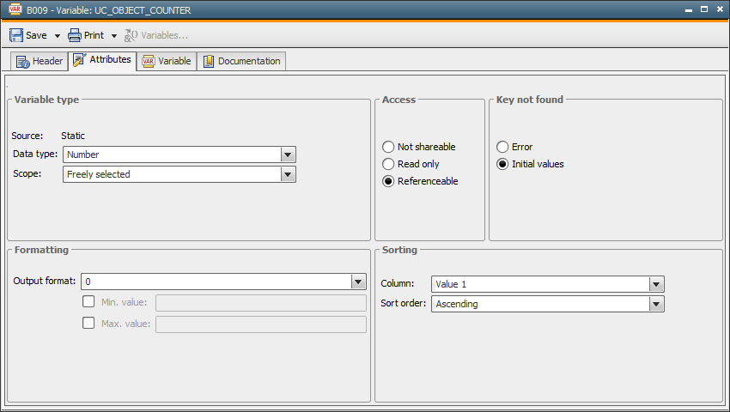
Task: Open the Print options arrow
Action: [x=114, y=36]
